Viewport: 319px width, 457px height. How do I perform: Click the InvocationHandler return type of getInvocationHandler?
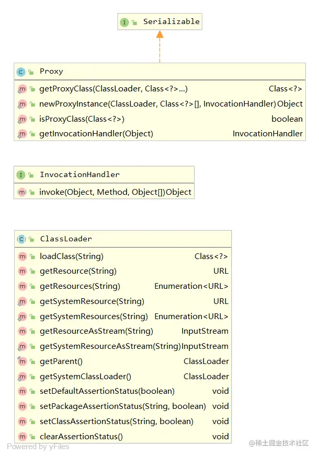268,134
